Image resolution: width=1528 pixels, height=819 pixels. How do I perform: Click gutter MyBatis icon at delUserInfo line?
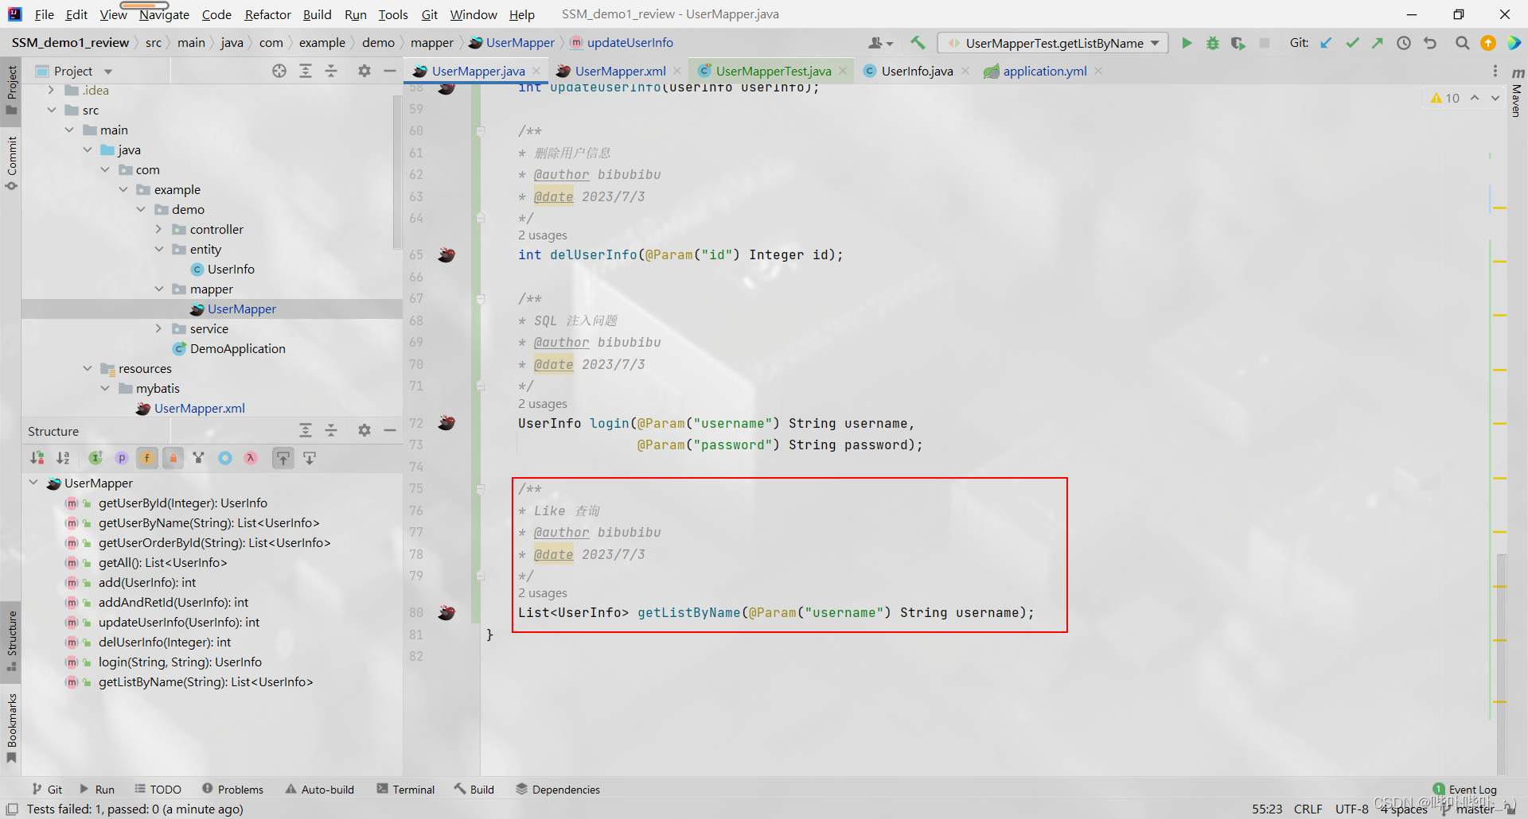[446, 254]
